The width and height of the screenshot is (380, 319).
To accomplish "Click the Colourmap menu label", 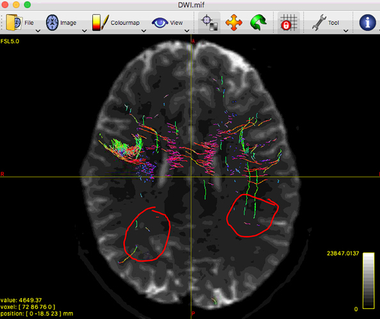I will coord(125,23).
